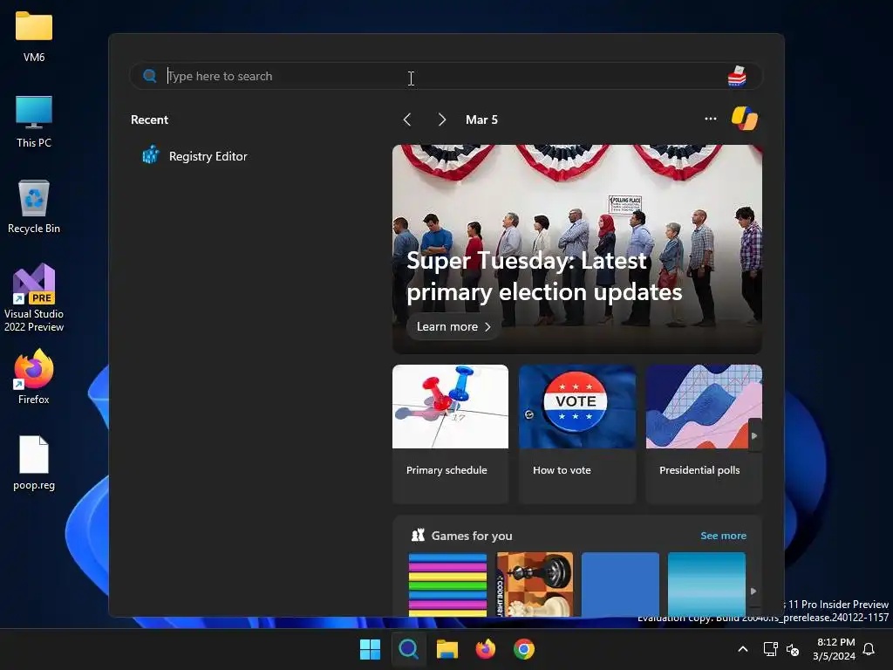Open notifications bell icon
893x670 pixels.
click(869, 649)
